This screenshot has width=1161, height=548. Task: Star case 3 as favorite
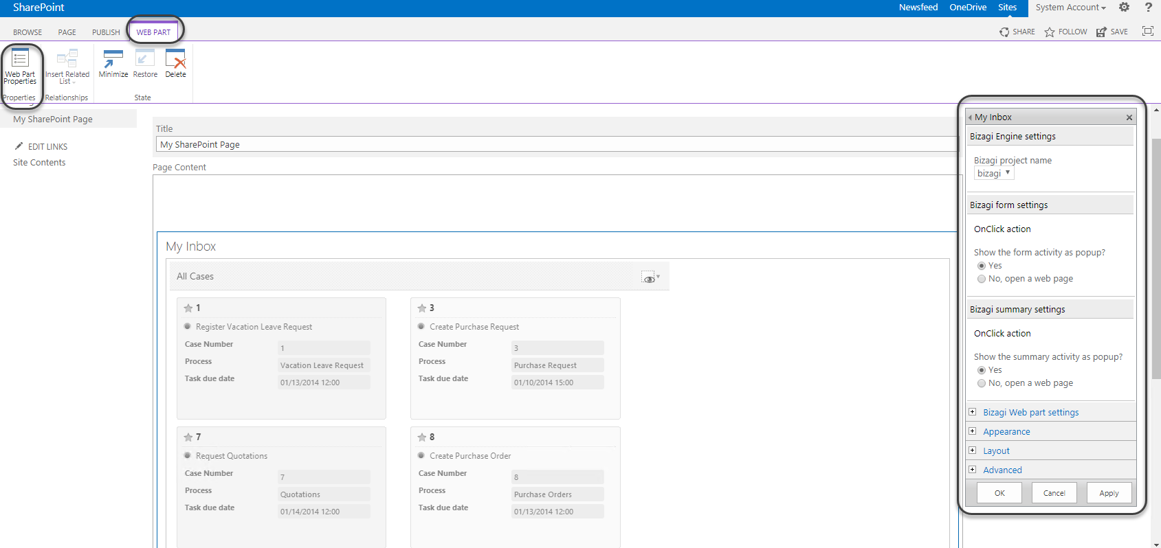point(422,308)
